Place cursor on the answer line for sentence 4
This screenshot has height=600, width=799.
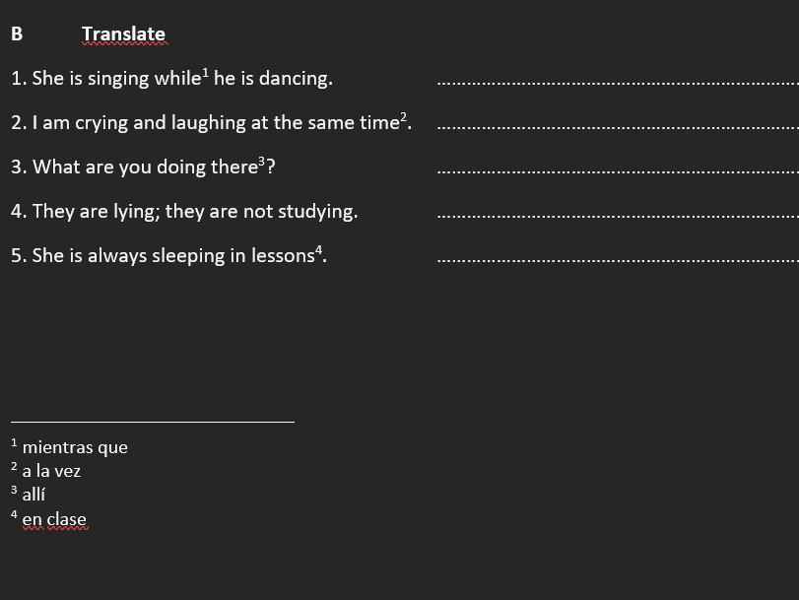click(616, 214)
